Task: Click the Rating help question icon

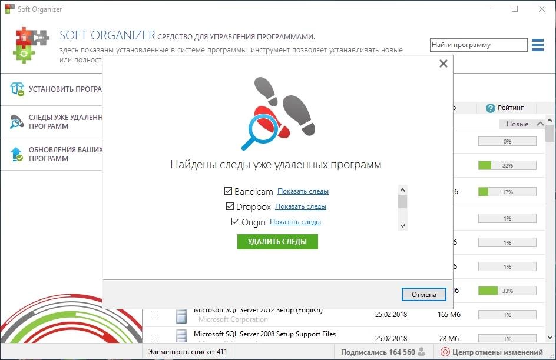Action: coord(491,108)
